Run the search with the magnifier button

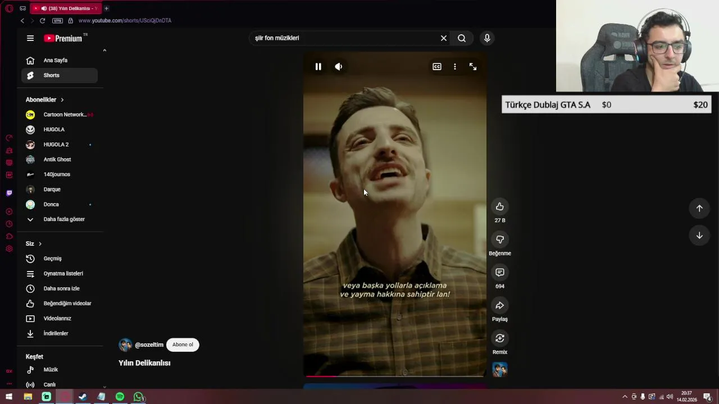[x=462, y=38]
